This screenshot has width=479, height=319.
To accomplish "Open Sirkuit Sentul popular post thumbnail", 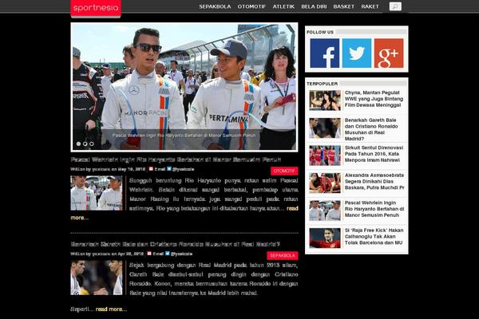I will (x=325, y=156).
